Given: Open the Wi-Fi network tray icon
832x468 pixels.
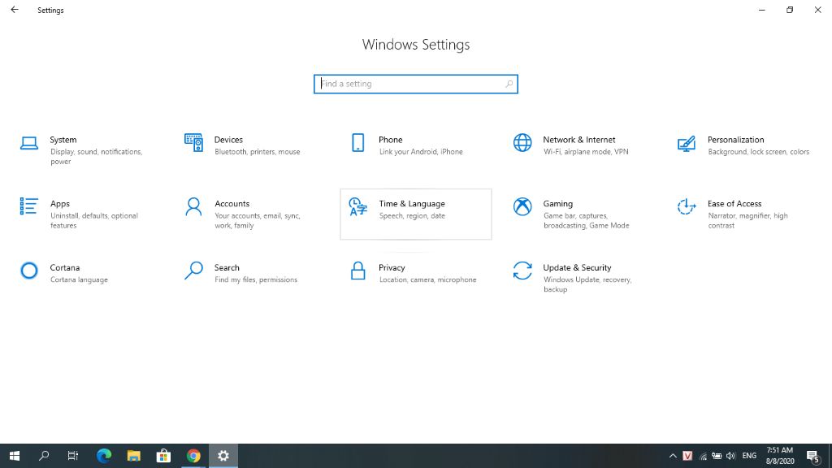Looking at the screenshot, I should tap(703, 456).
